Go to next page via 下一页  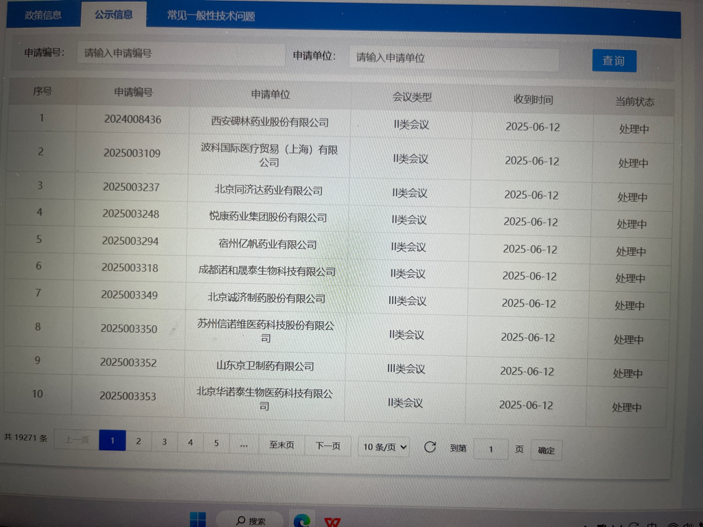327,446
